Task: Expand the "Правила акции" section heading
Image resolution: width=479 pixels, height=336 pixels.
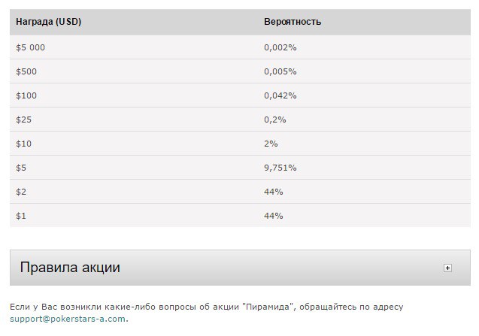Action: [70, 268]
